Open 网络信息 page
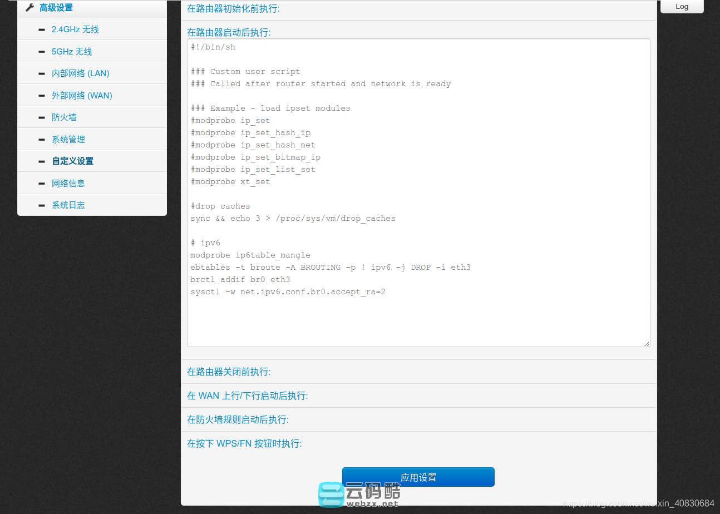Screen dimensions: 720x514 coord(68,183)
